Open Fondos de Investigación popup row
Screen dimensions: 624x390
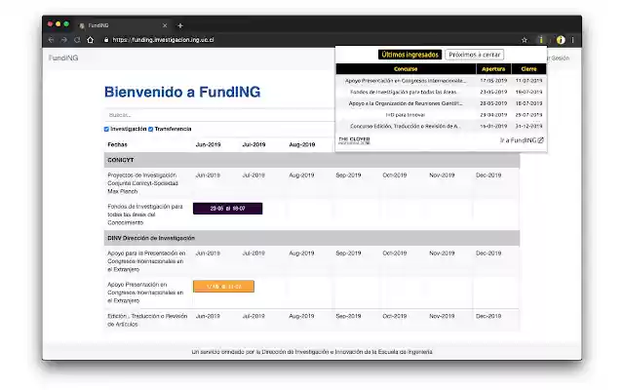tap(441, 92)
